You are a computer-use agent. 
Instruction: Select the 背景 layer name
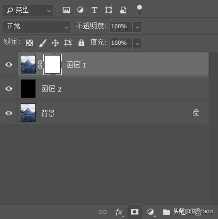pyautogui.click(x=48, y=113)
